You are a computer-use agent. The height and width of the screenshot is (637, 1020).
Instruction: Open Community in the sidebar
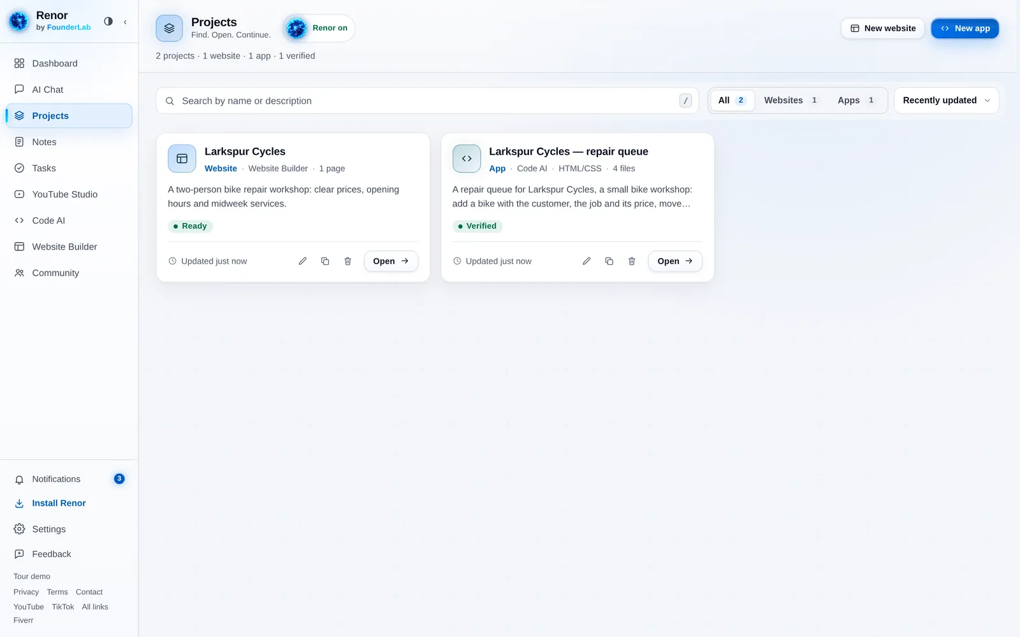(69, 273)
